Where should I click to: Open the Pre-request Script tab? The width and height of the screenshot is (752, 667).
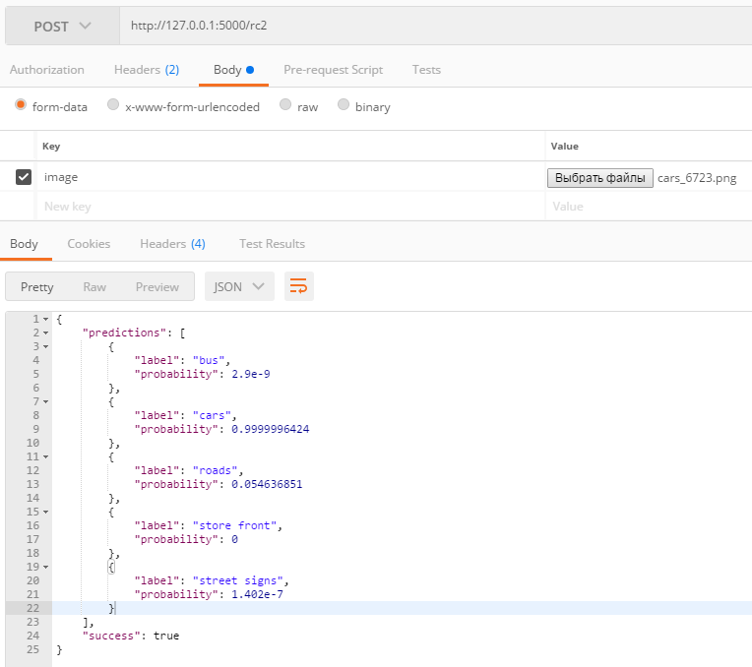333,70
